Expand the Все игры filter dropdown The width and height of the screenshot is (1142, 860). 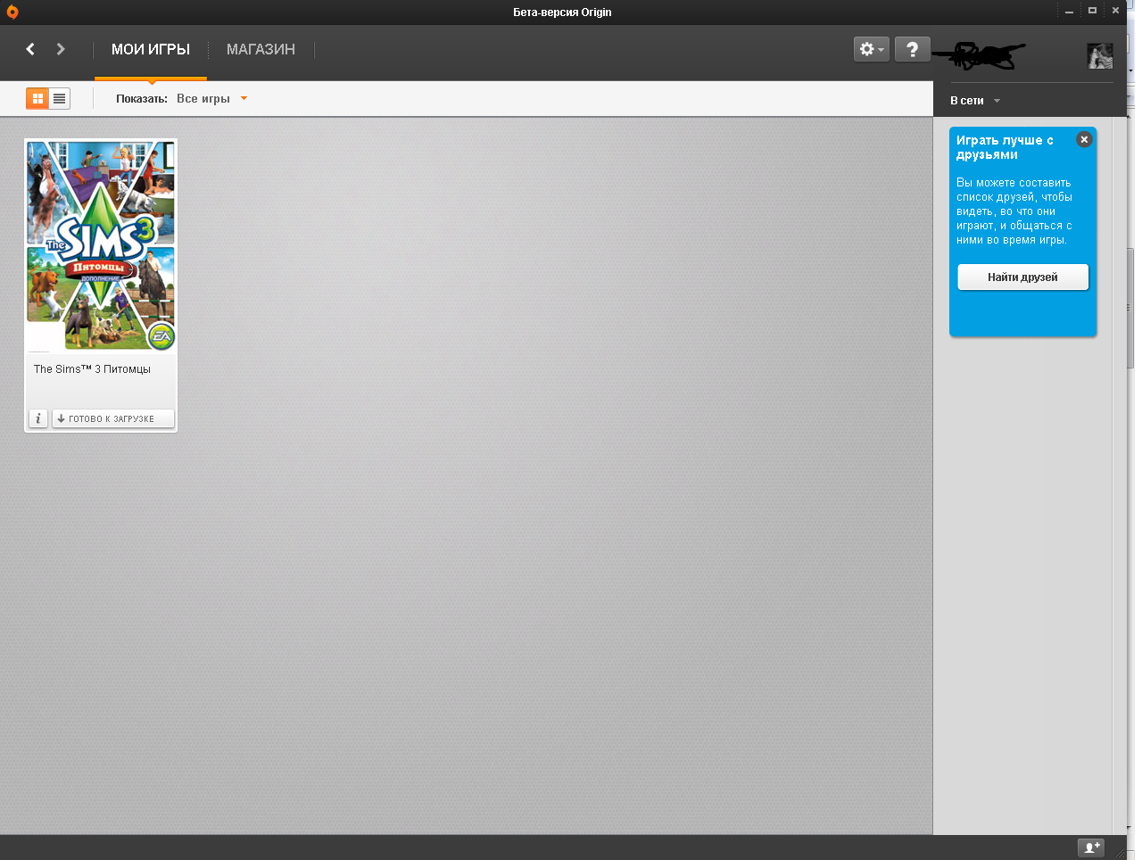pos(211,99)
